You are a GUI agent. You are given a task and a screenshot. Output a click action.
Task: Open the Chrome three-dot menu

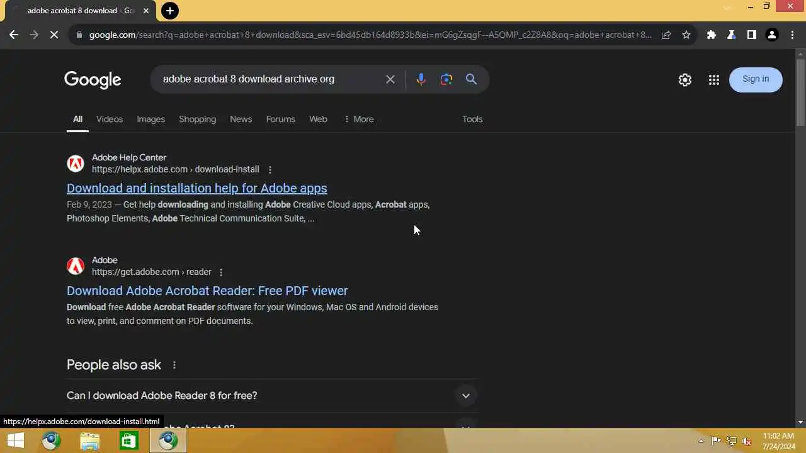click(792, 35)
